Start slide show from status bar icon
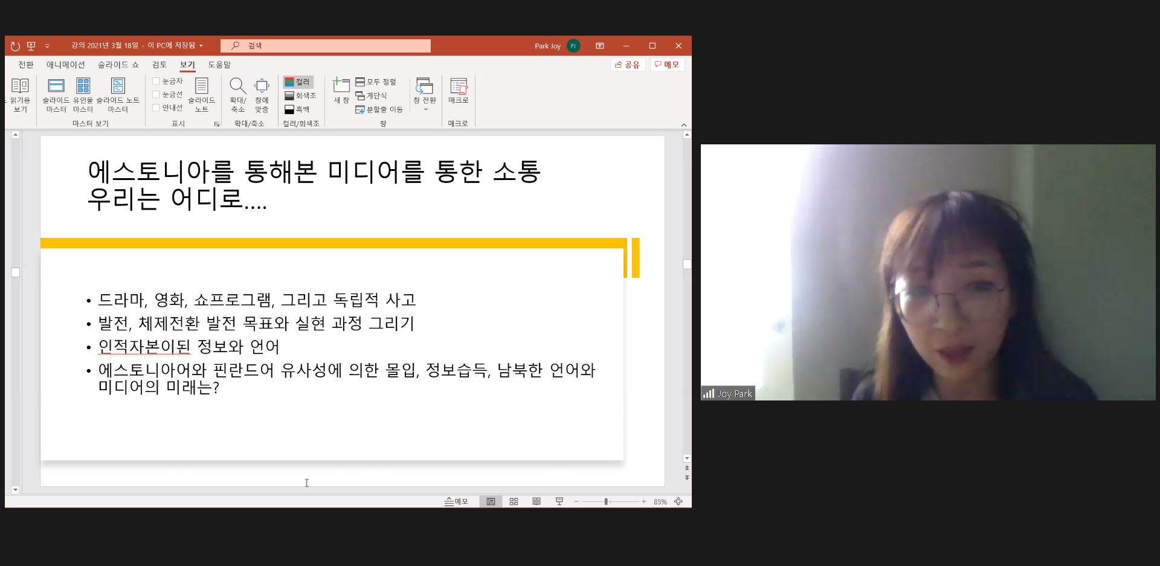The height and width of the screenshot is (566, 1160). [x=559, y=501]
